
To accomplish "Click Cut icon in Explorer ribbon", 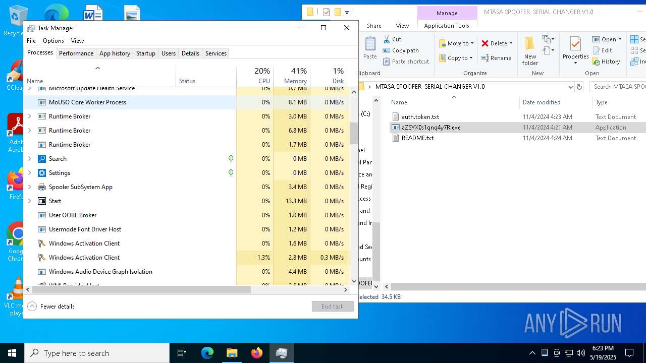I will [387, 39].
